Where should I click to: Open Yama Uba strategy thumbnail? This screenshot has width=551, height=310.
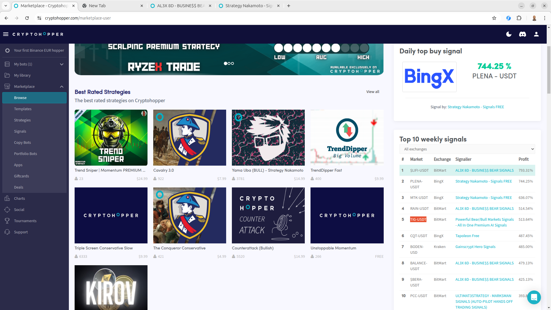[268, 137]
